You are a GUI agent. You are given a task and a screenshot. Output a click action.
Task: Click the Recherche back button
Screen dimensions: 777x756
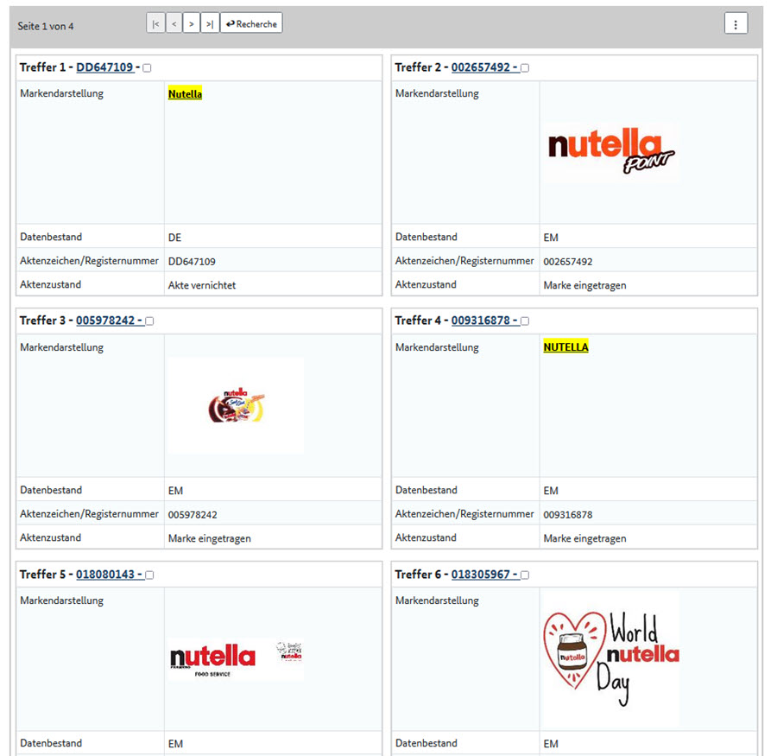coord(251,24)
